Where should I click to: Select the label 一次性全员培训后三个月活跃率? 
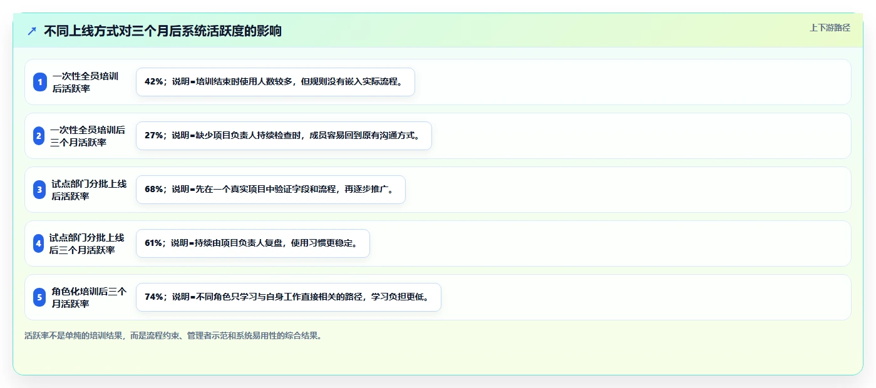[88, 136]
